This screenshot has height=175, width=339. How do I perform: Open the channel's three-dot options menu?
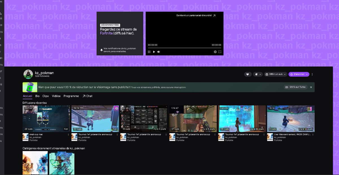pyautogui.click(x=312, y=74)
